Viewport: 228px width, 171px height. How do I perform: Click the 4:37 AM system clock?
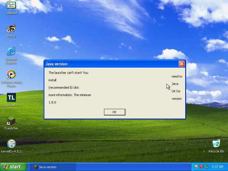tap(217, 167)
